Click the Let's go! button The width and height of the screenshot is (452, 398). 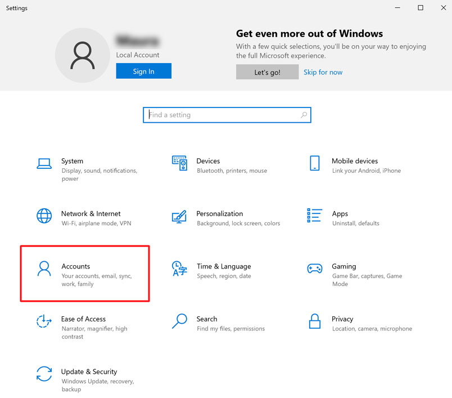pos(267,72)
